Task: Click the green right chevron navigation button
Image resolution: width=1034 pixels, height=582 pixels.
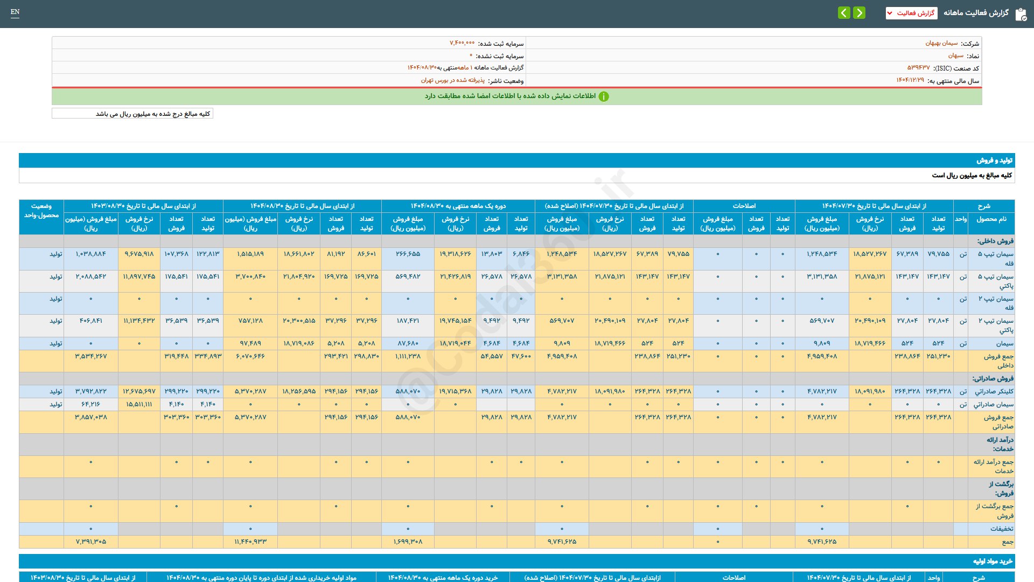Action: 860,12
